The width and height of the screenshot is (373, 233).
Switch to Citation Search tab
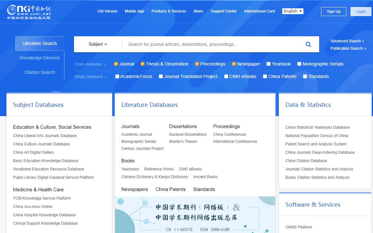[40, 72]
